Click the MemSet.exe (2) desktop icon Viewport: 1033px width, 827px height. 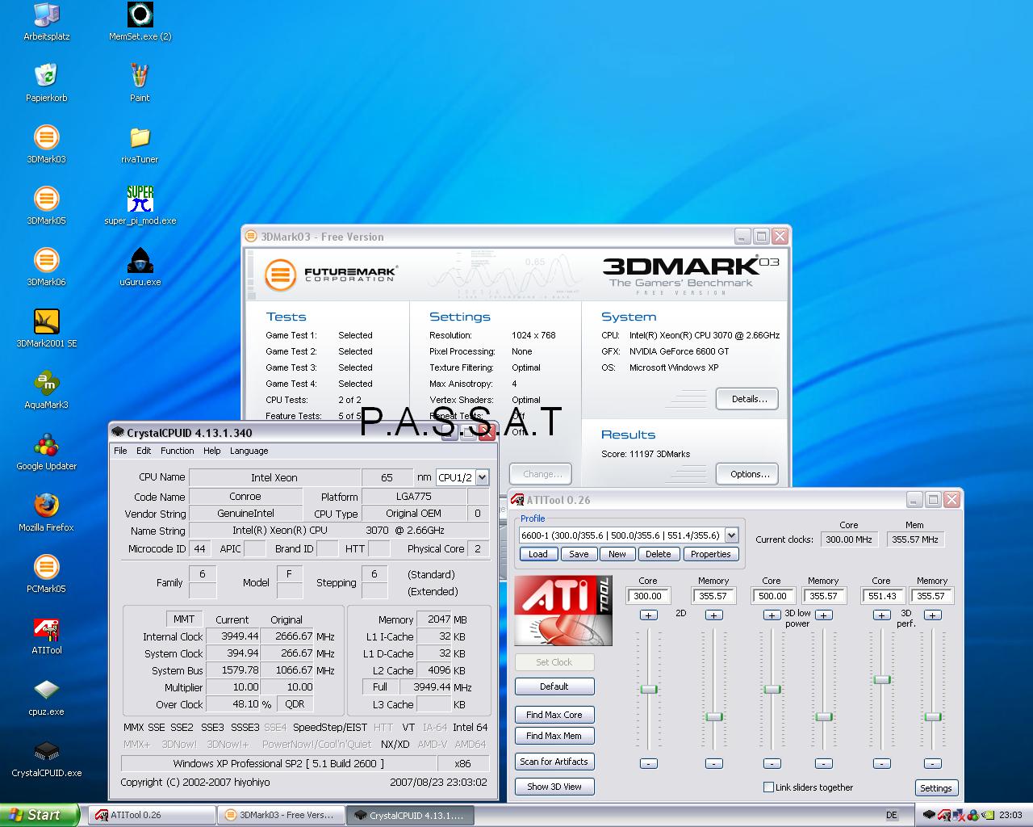[140, 22]
